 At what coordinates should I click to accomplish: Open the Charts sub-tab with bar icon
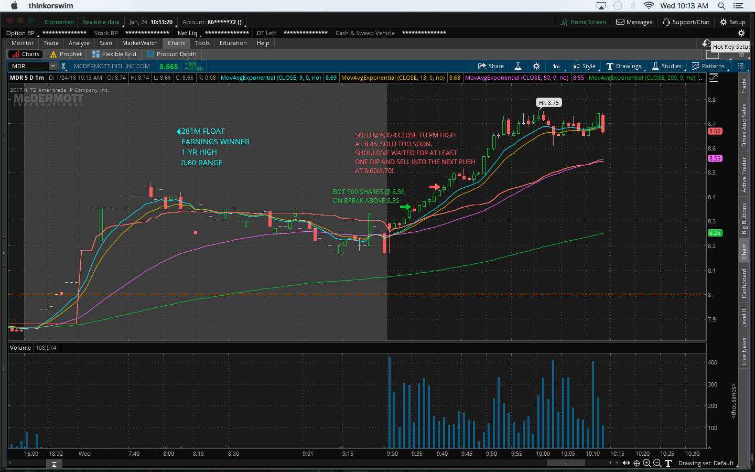[25, 54]
